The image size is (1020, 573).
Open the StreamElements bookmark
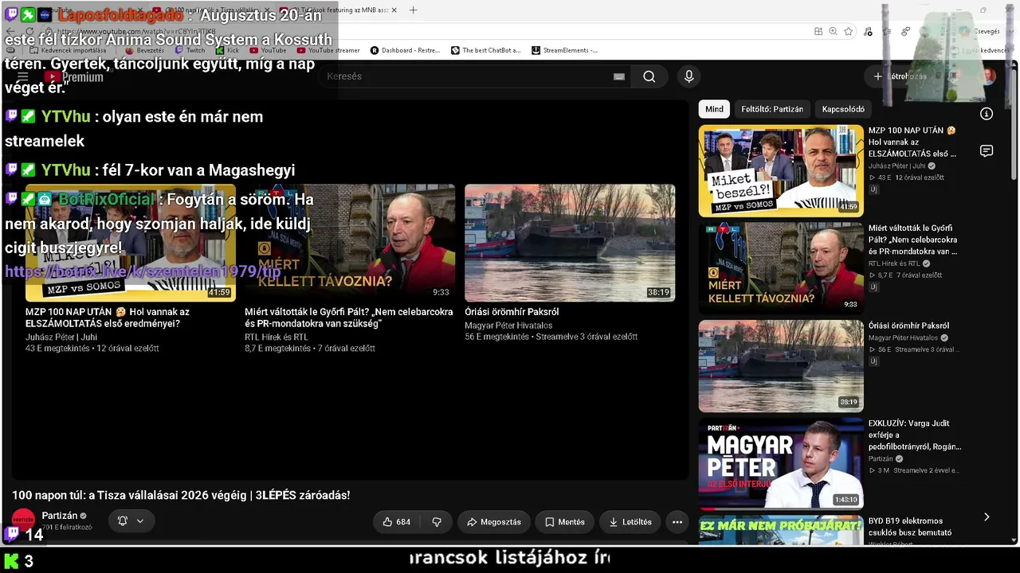tap(564, 50)
